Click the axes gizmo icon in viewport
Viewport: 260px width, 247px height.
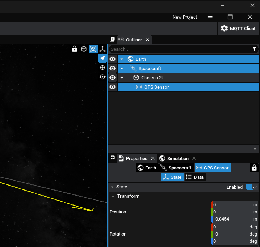pyautogui.click(x=102, y=49)
